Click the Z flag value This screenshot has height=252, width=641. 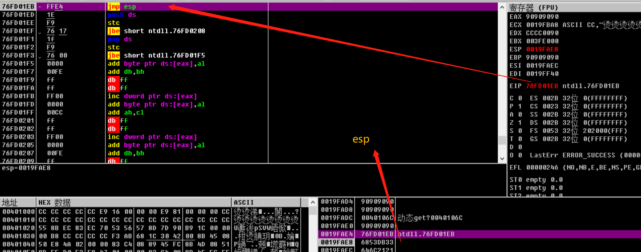(x=520, y=123)
